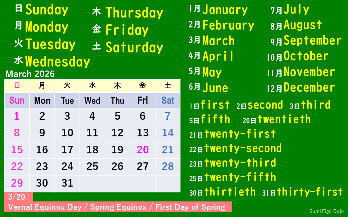Click the thirty-first ordinal text
Viewport: 348px width, 217px height.
click(310, 192)
